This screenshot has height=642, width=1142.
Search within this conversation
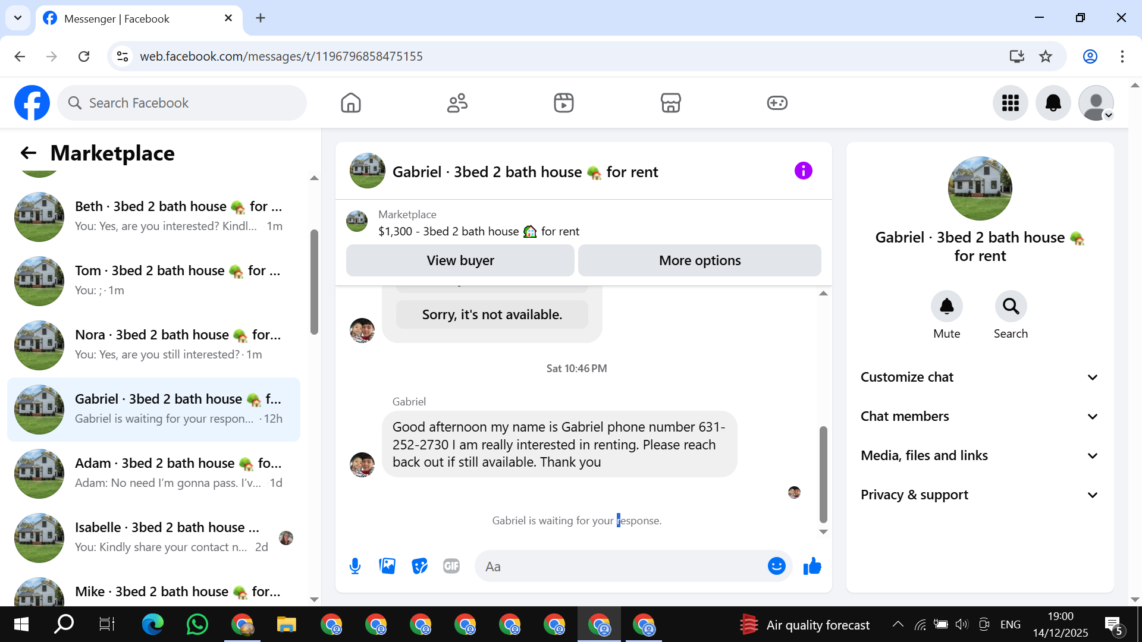(1011, 307)
